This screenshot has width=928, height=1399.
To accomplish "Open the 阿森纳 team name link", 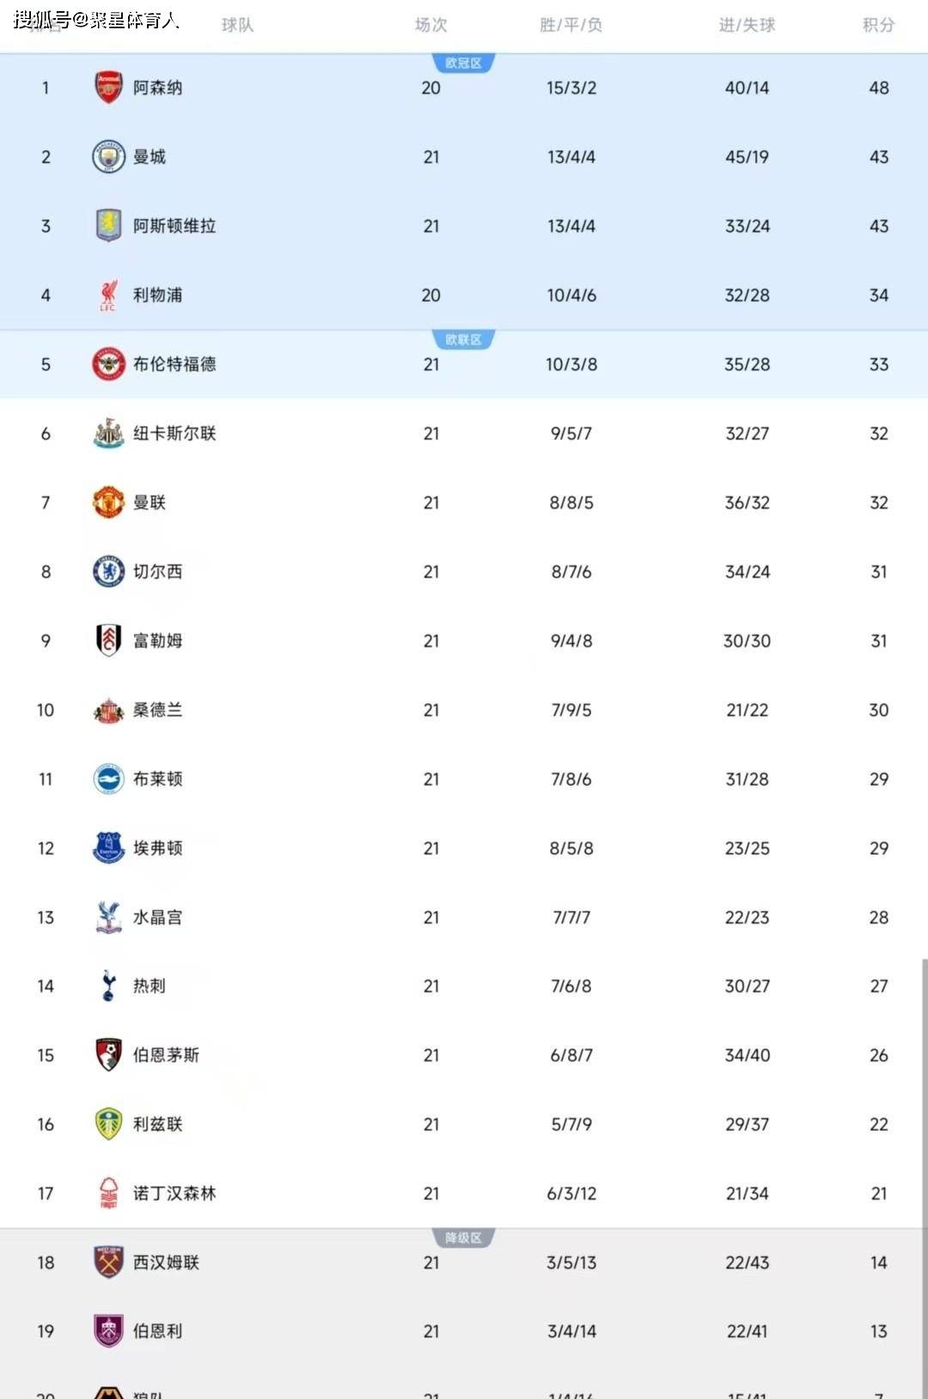I will coord(157,88).
